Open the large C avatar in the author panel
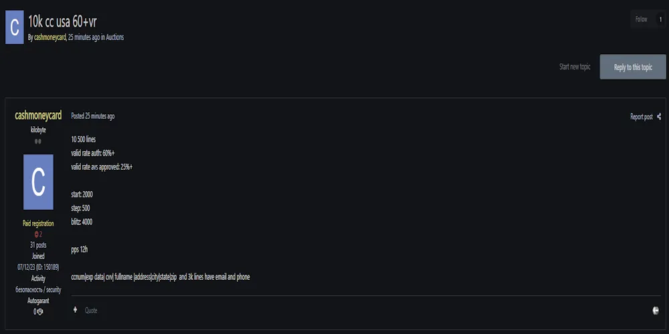 38,182
